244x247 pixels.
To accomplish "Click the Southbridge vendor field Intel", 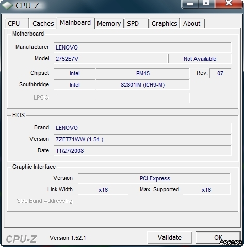I will pos(74,85).
